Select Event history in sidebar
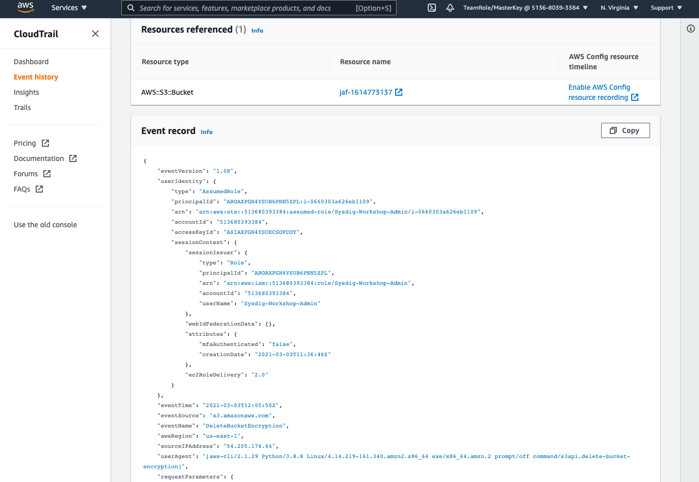 coord(36,77)
